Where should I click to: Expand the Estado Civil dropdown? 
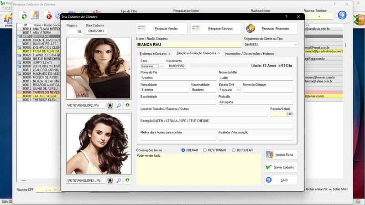pyautogui.click(x=238, y=90)
